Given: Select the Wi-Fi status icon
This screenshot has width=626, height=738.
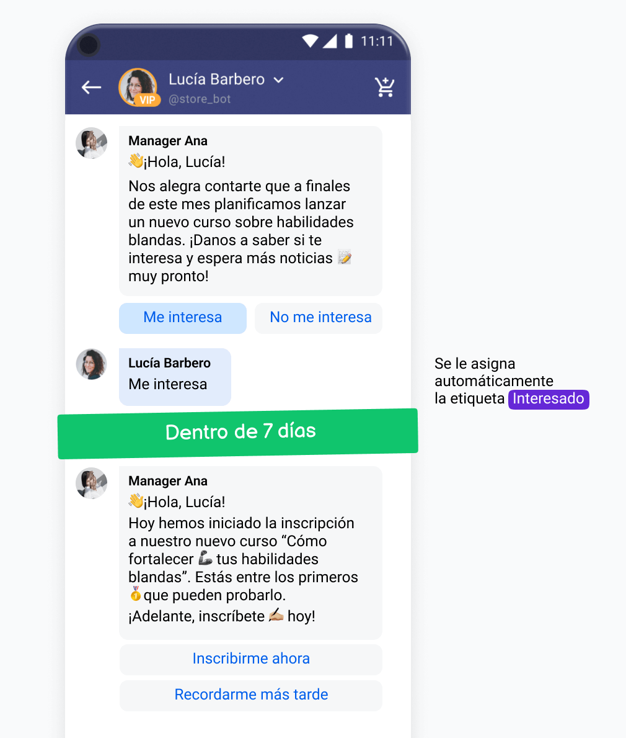Looking at the screenshot, I should [310, 41].
